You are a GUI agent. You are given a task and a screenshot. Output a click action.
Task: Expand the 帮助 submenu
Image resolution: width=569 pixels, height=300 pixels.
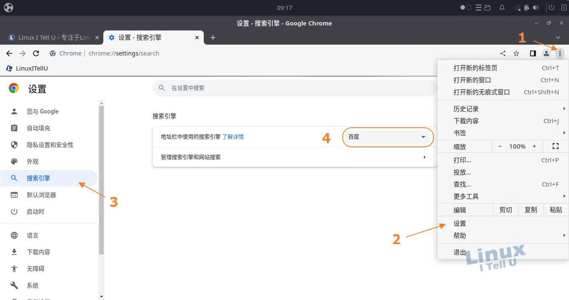tap(502, 236)
